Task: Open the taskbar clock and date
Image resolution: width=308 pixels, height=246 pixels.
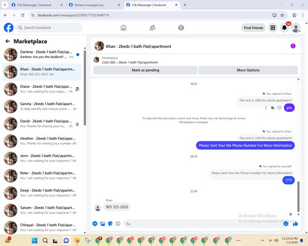Action: 290,240
